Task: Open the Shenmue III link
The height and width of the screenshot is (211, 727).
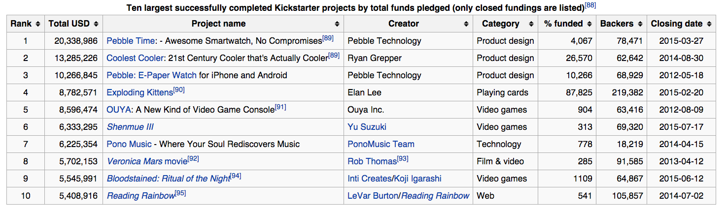Action: (x=130, y=127)
